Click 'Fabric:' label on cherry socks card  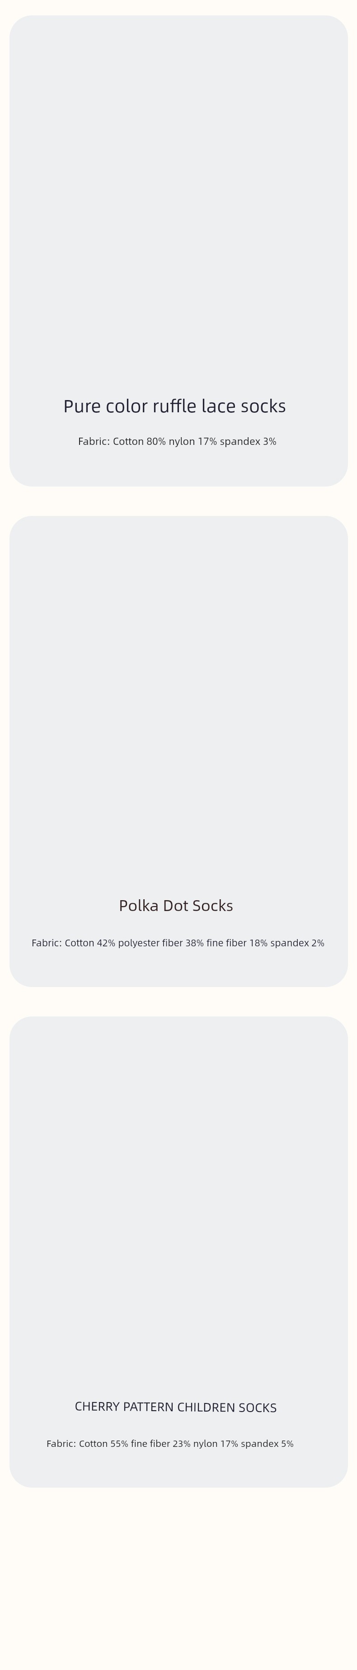[x=61, y=1444]
